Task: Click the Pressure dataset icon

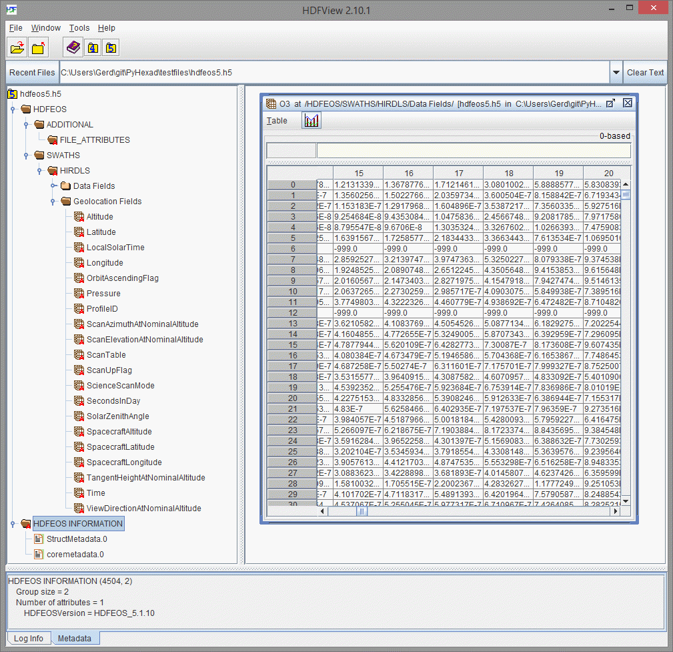Action: [78, 293]
